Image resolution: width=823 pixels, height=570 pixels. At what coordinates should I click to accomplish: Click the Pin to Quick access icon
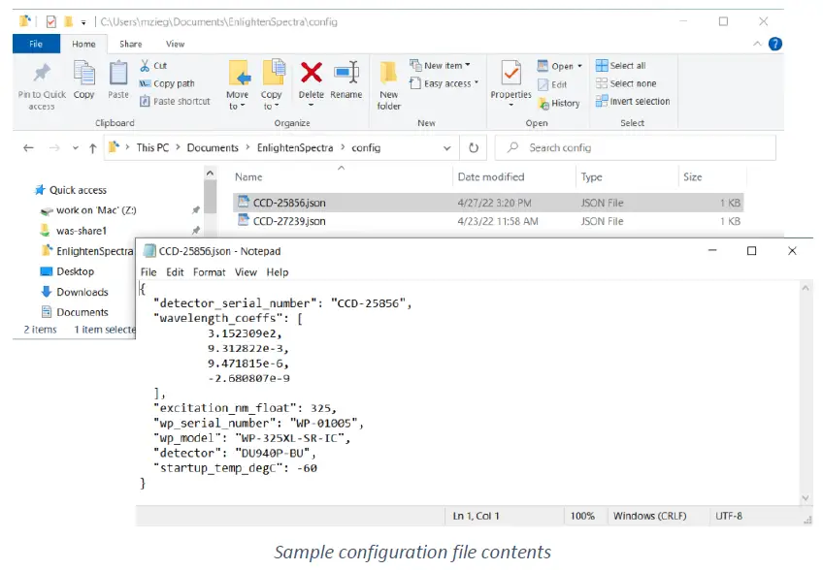tap(41, 75)
